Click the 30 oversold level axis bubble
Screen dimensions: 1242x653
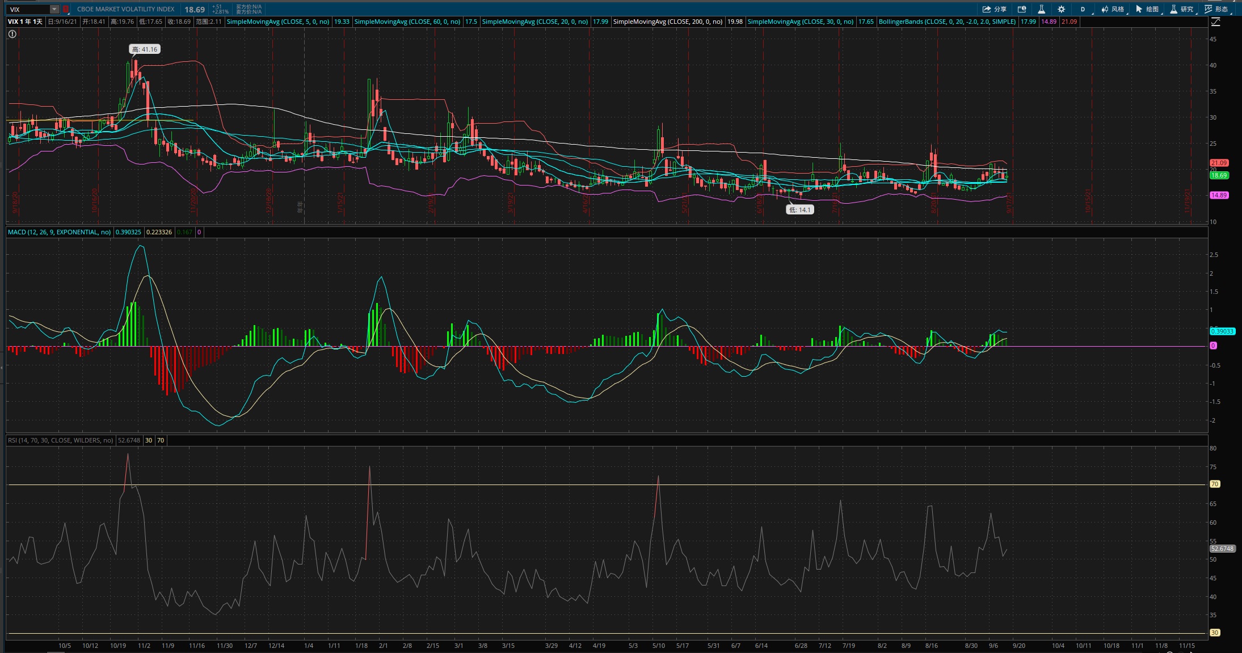1215,633
